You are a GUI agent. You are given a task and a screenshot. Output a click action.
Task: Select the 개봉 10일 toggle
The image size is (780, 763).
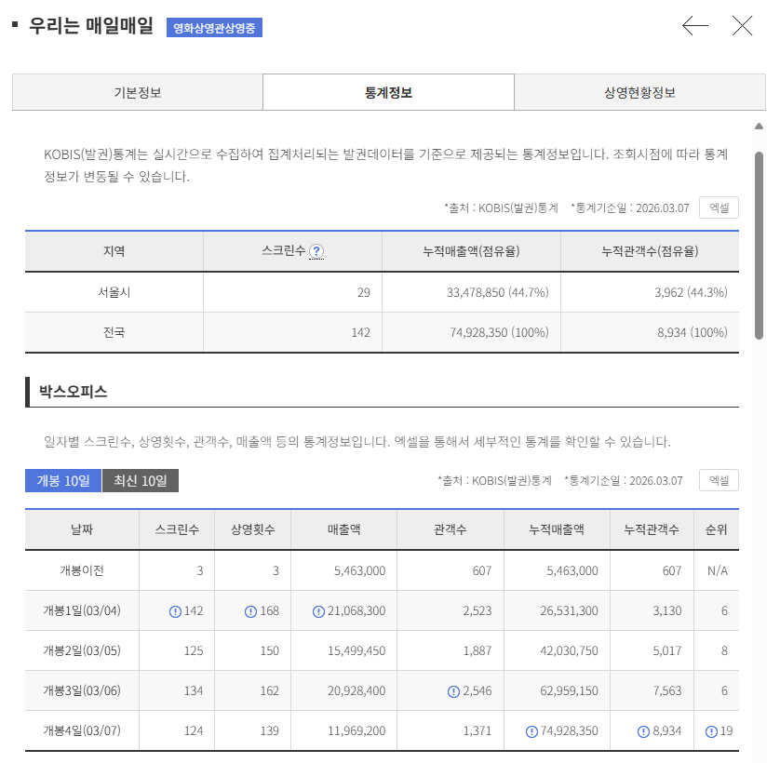(62, 481)
